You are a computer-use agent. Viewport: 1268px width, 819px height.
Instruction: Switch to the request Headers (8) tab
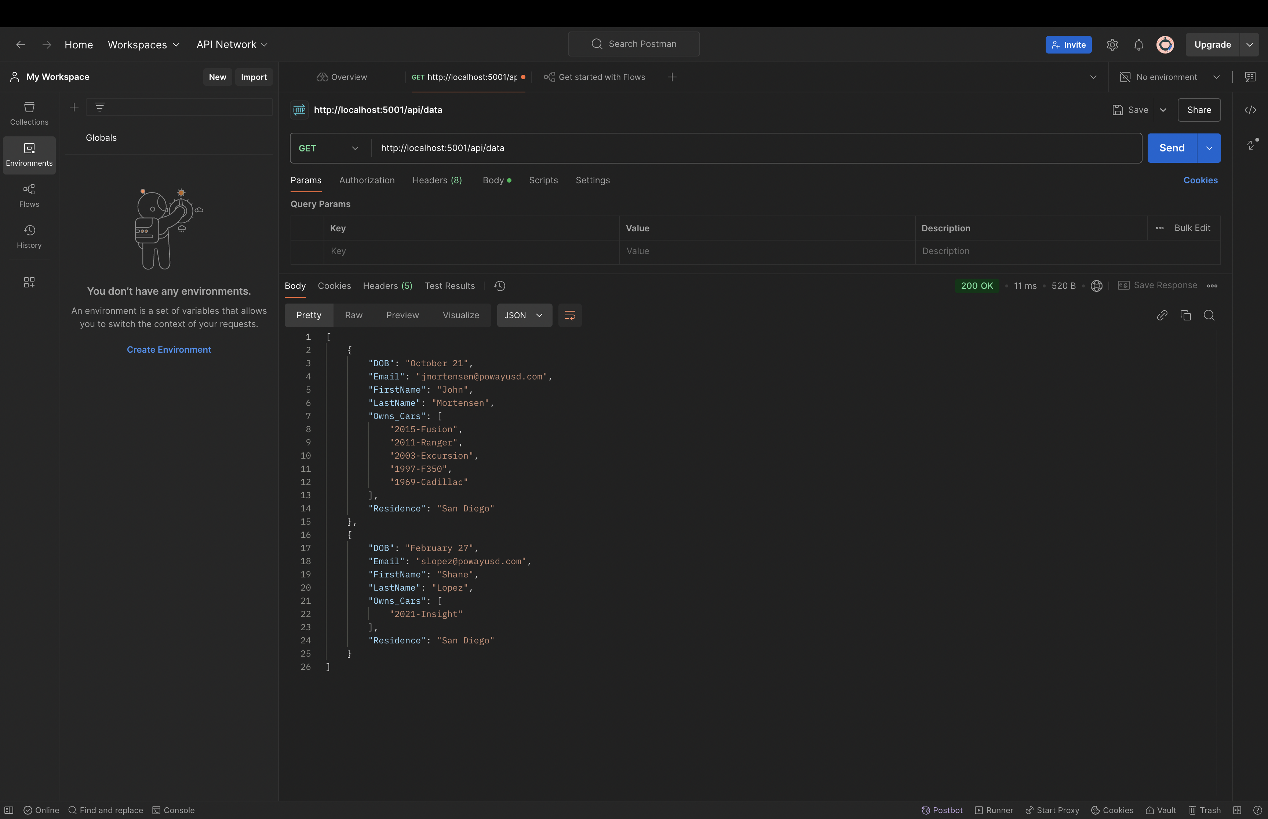437,180
